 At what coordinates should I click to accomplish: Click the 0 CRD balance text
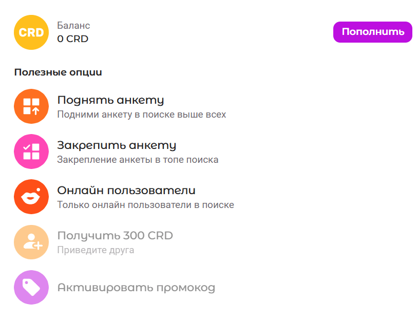72,38
